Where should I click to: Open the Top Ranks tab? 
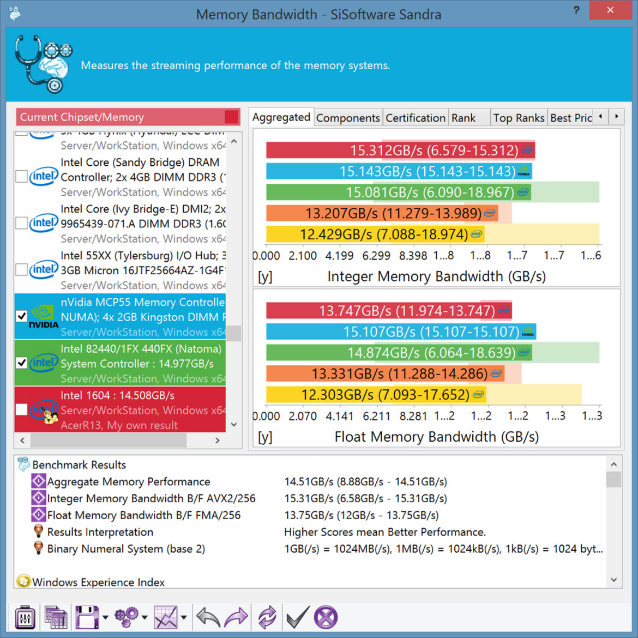[519, 118]
